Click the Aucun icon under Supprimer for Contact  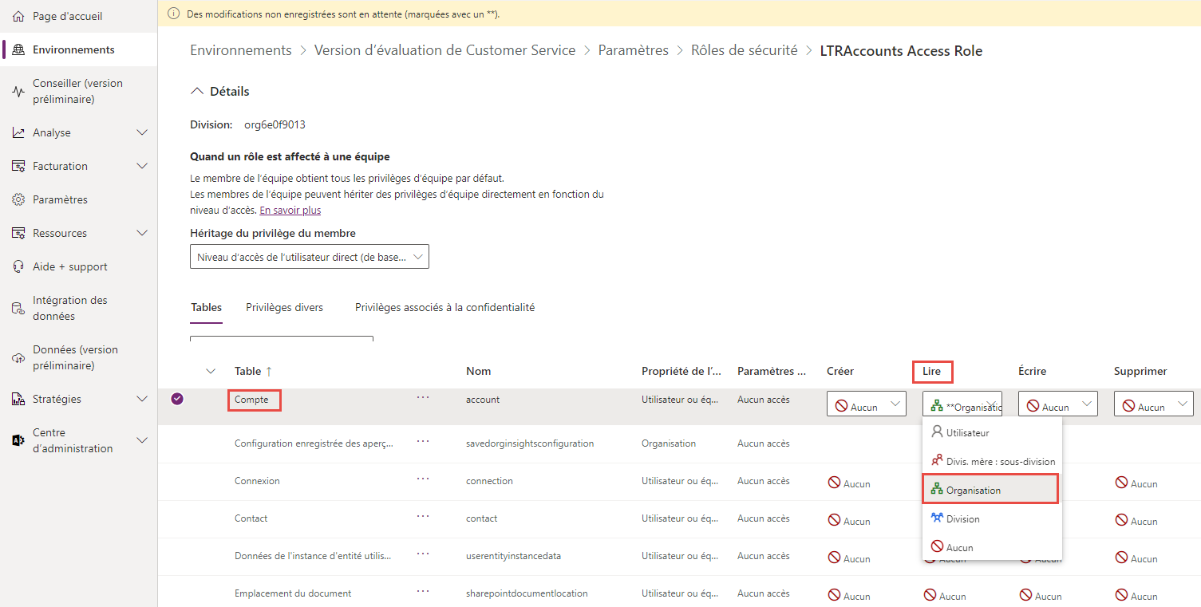pos(1121,520)
